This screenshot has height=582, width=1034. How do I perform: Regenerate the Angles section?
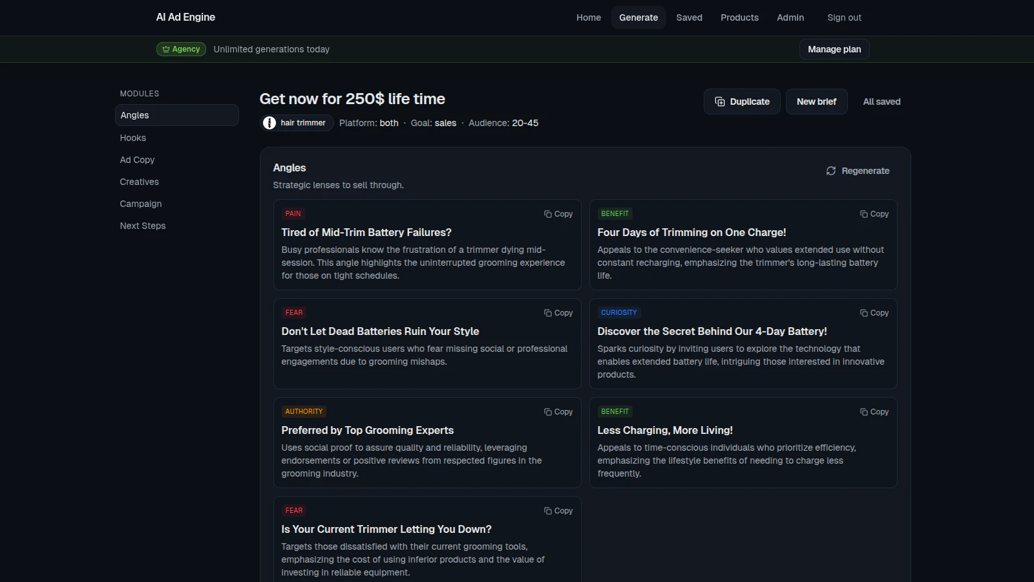click(x=858, y=171)
